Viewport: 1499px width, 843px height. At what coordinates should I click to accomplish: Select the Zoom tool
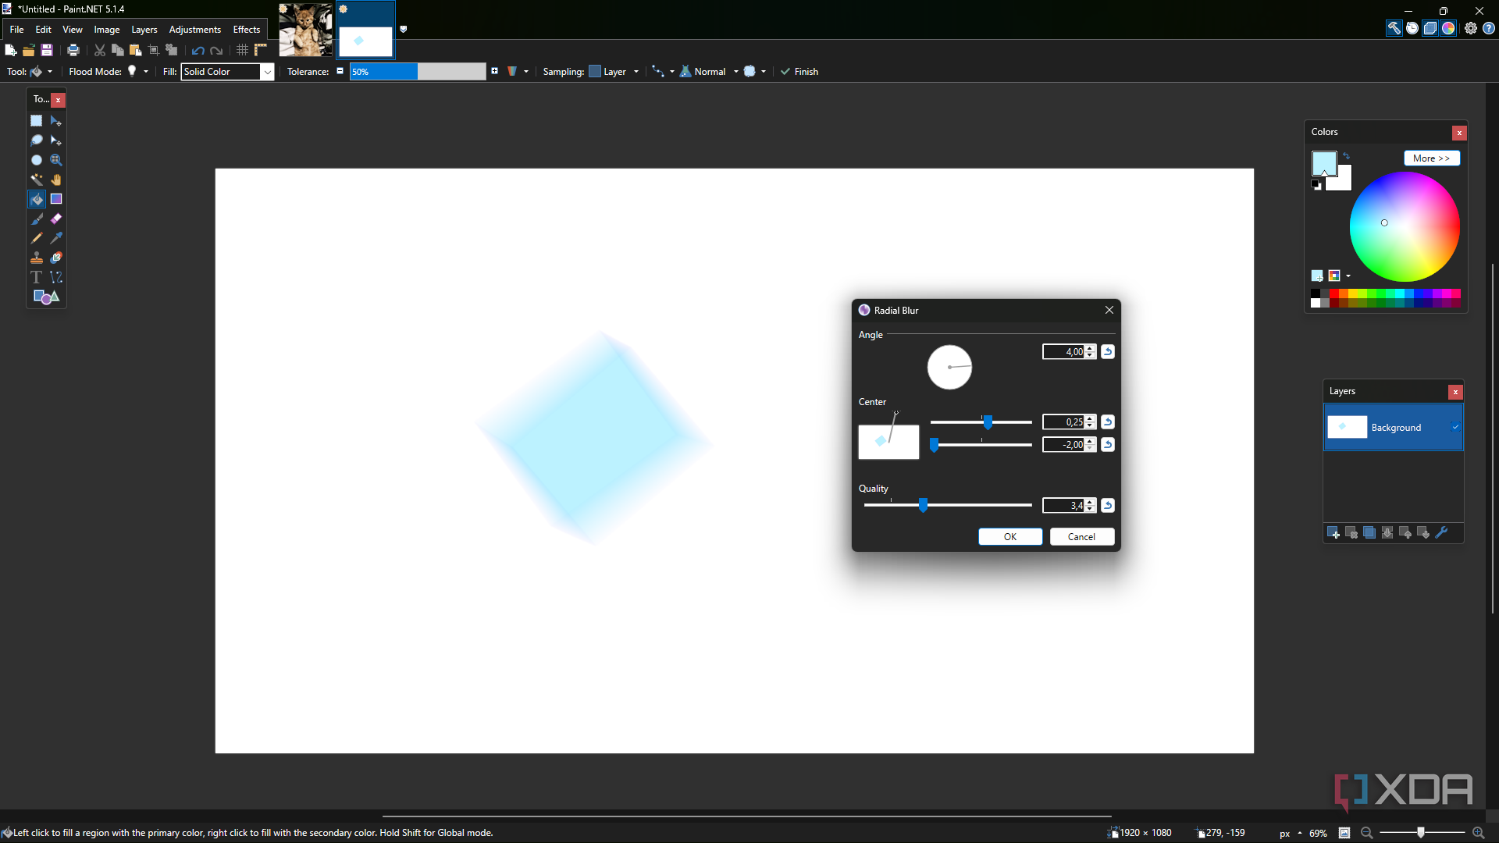(x=56, y=160)
